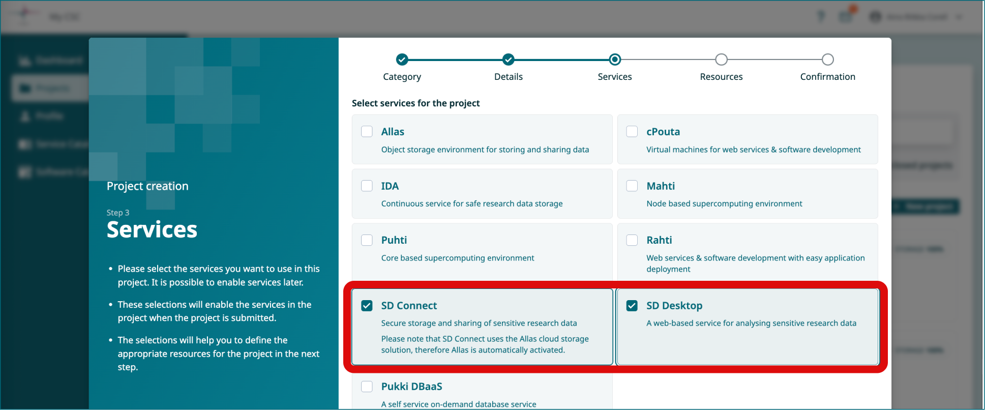Screen dimensions: 985x410
Task: Expand the user account dropdown arrow
Action: tap(959, 17)
